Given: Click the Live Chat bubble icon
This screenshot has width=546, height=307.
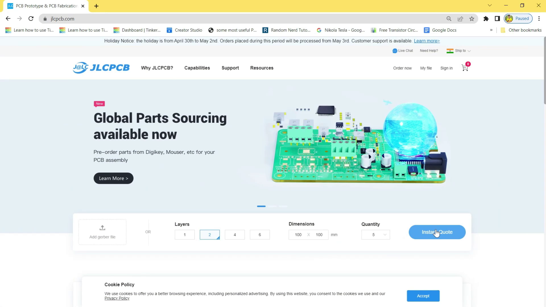Looking at the screenshot, I should 395,51.
